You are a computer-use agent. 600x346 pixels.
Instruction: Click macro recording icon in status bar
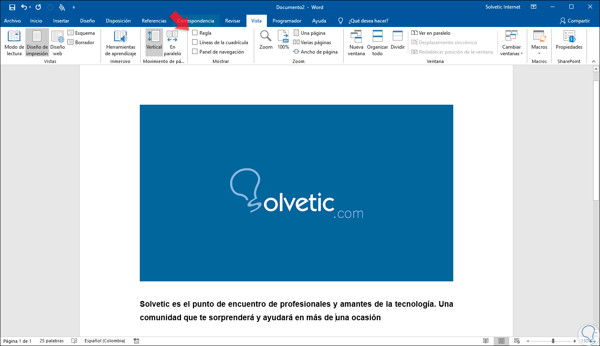coord(137,341)
